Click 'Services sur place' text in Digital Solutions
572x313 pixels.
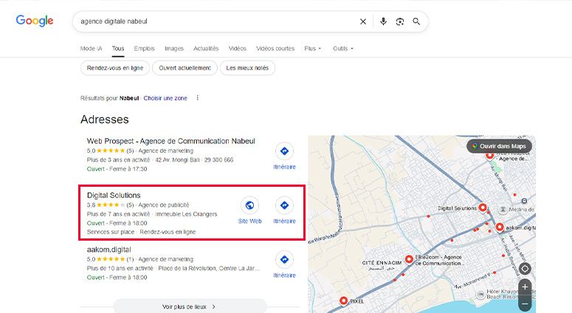(111, 232)
